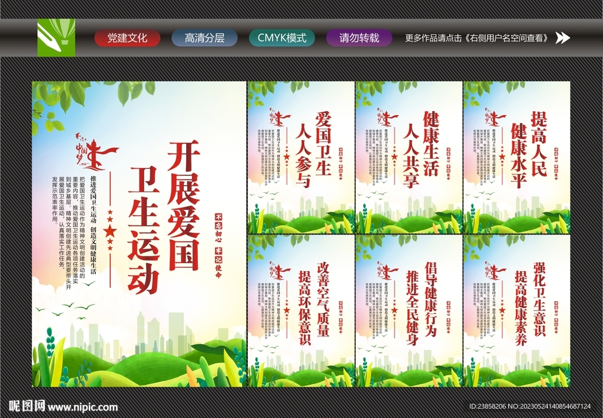Click the red star on 倡导健康行为 poster

tap(394, 310)
